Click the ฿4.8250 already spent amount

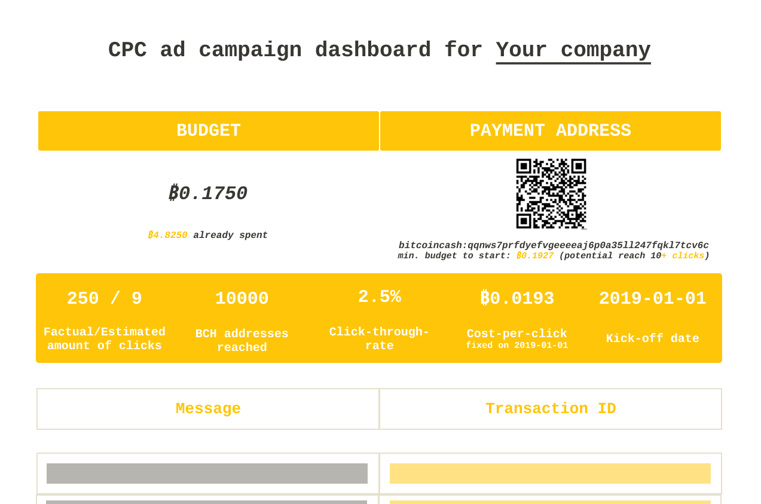coord(167,234)
